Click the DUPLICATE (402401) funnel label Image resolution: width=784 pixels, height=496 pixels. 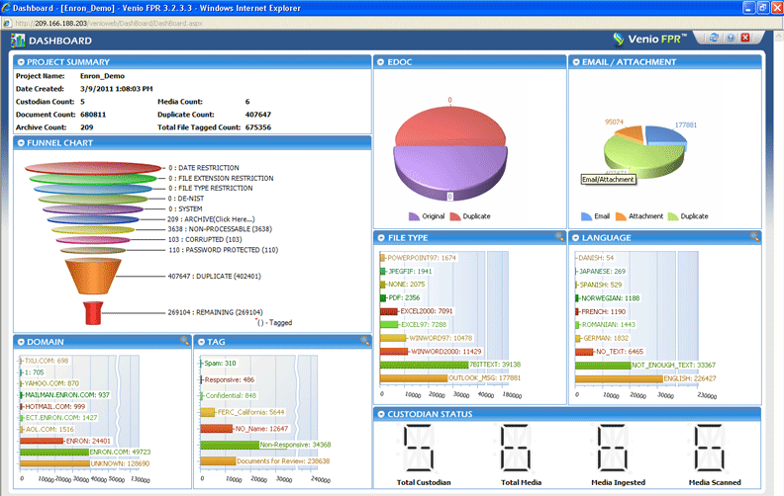215,276
